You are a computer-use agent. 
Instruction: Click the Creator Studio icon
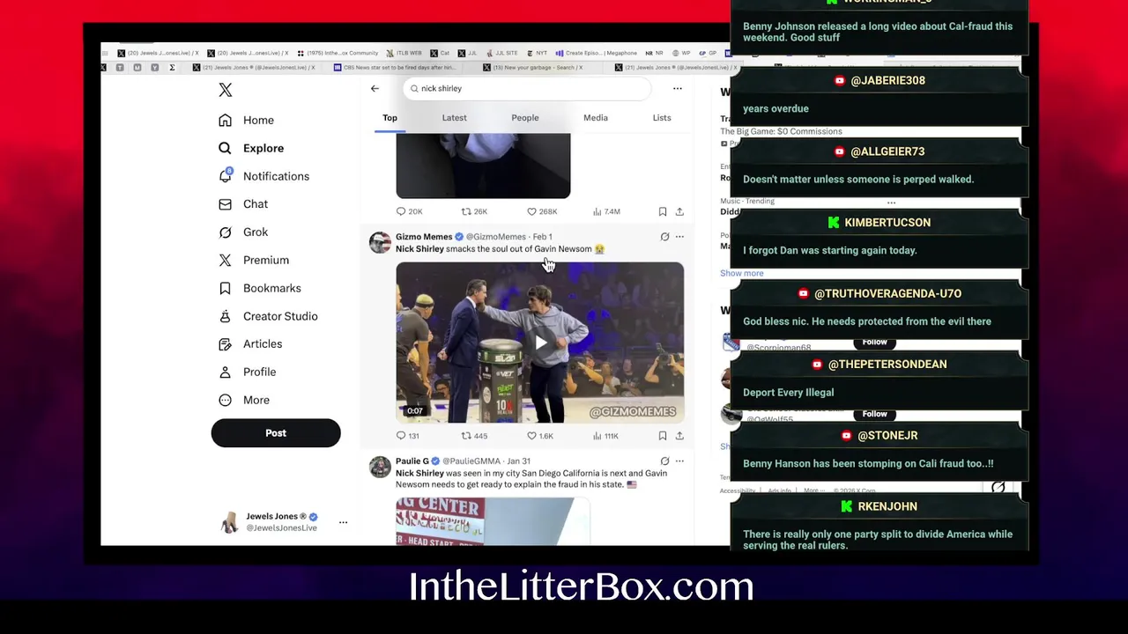[225, 316]
